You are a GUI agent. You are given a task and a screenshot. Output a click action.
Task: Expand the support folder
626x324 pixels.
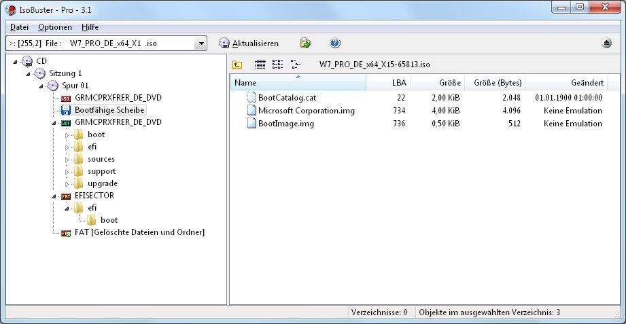(x=67, y=172)
